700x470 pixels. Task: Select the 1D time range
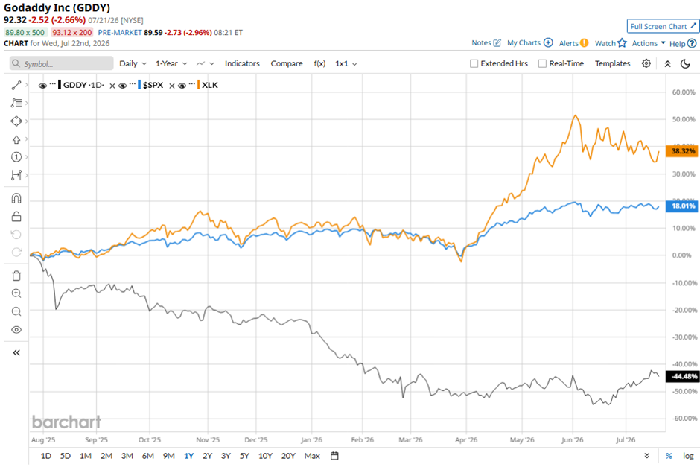pos(46,456)
